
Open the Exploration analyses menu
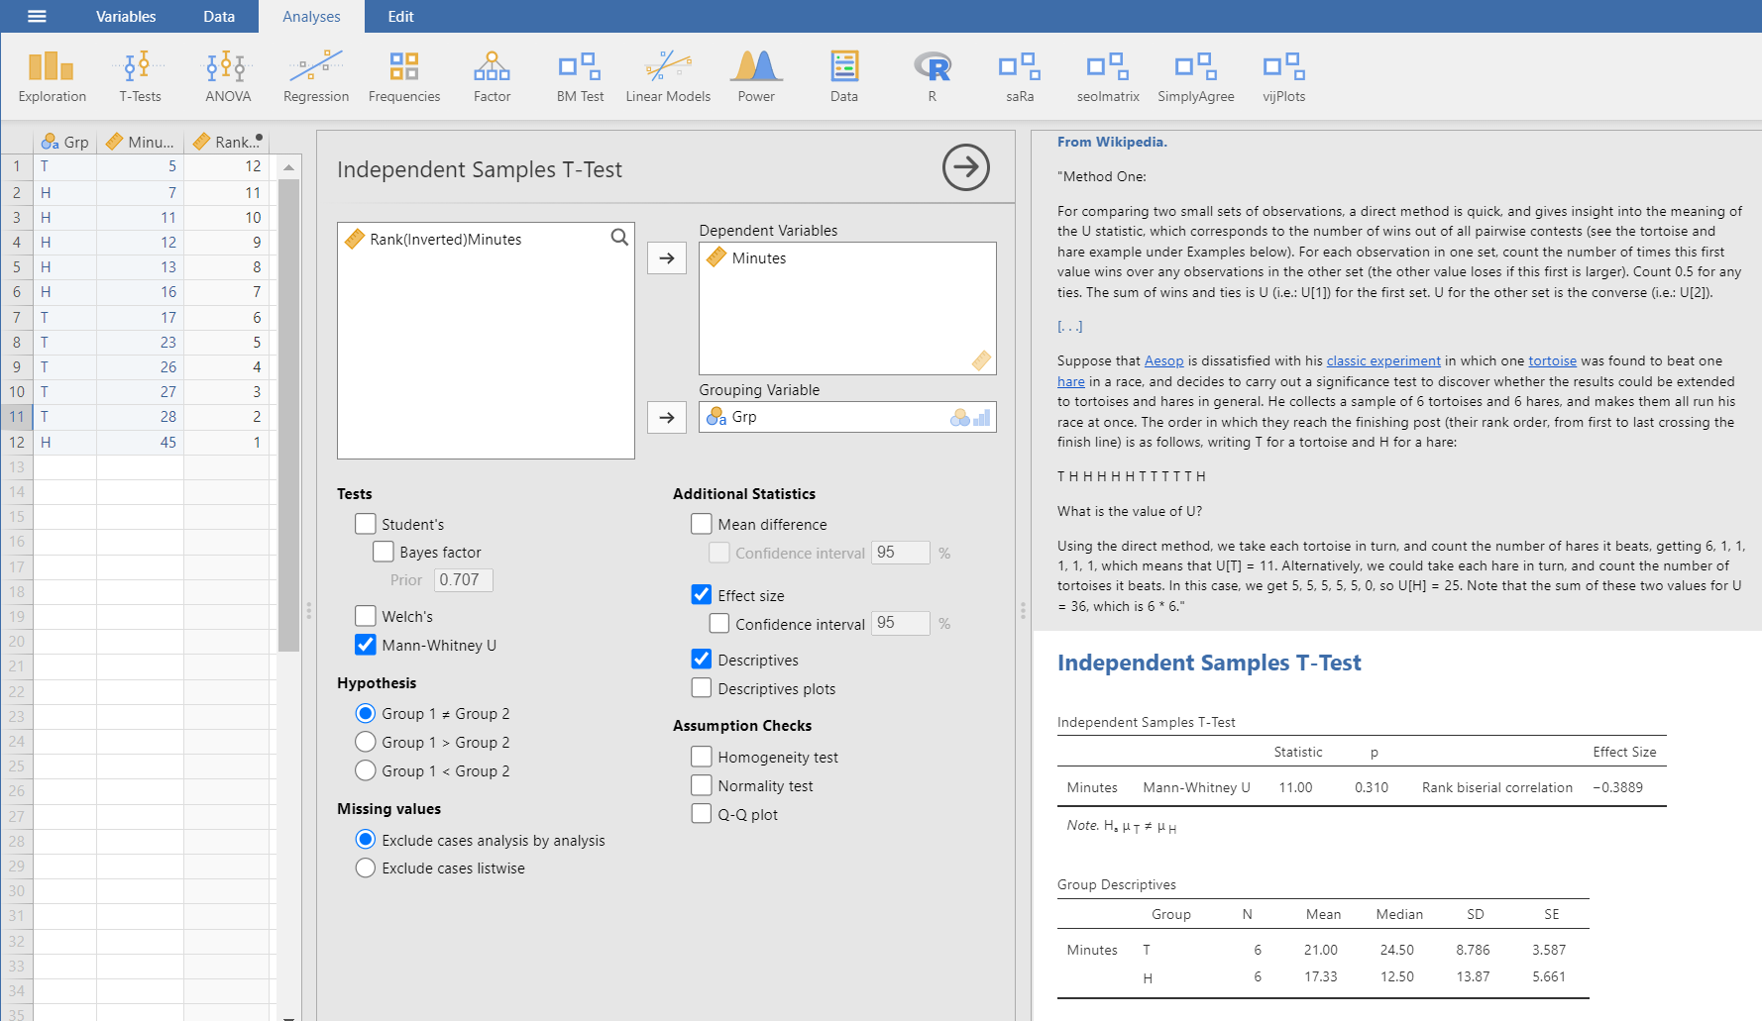[52, 76]
